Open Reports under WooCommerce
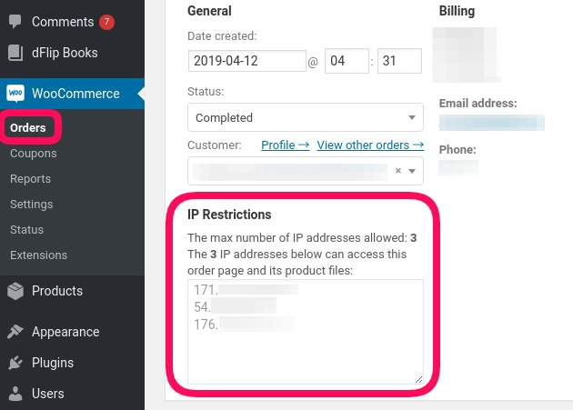The height and width of the screenshot is (410, 573). (30, 179)
